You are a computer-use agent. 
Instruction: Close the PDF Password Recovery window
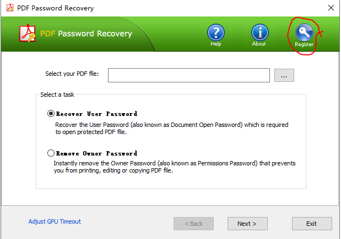click(331, 8)
